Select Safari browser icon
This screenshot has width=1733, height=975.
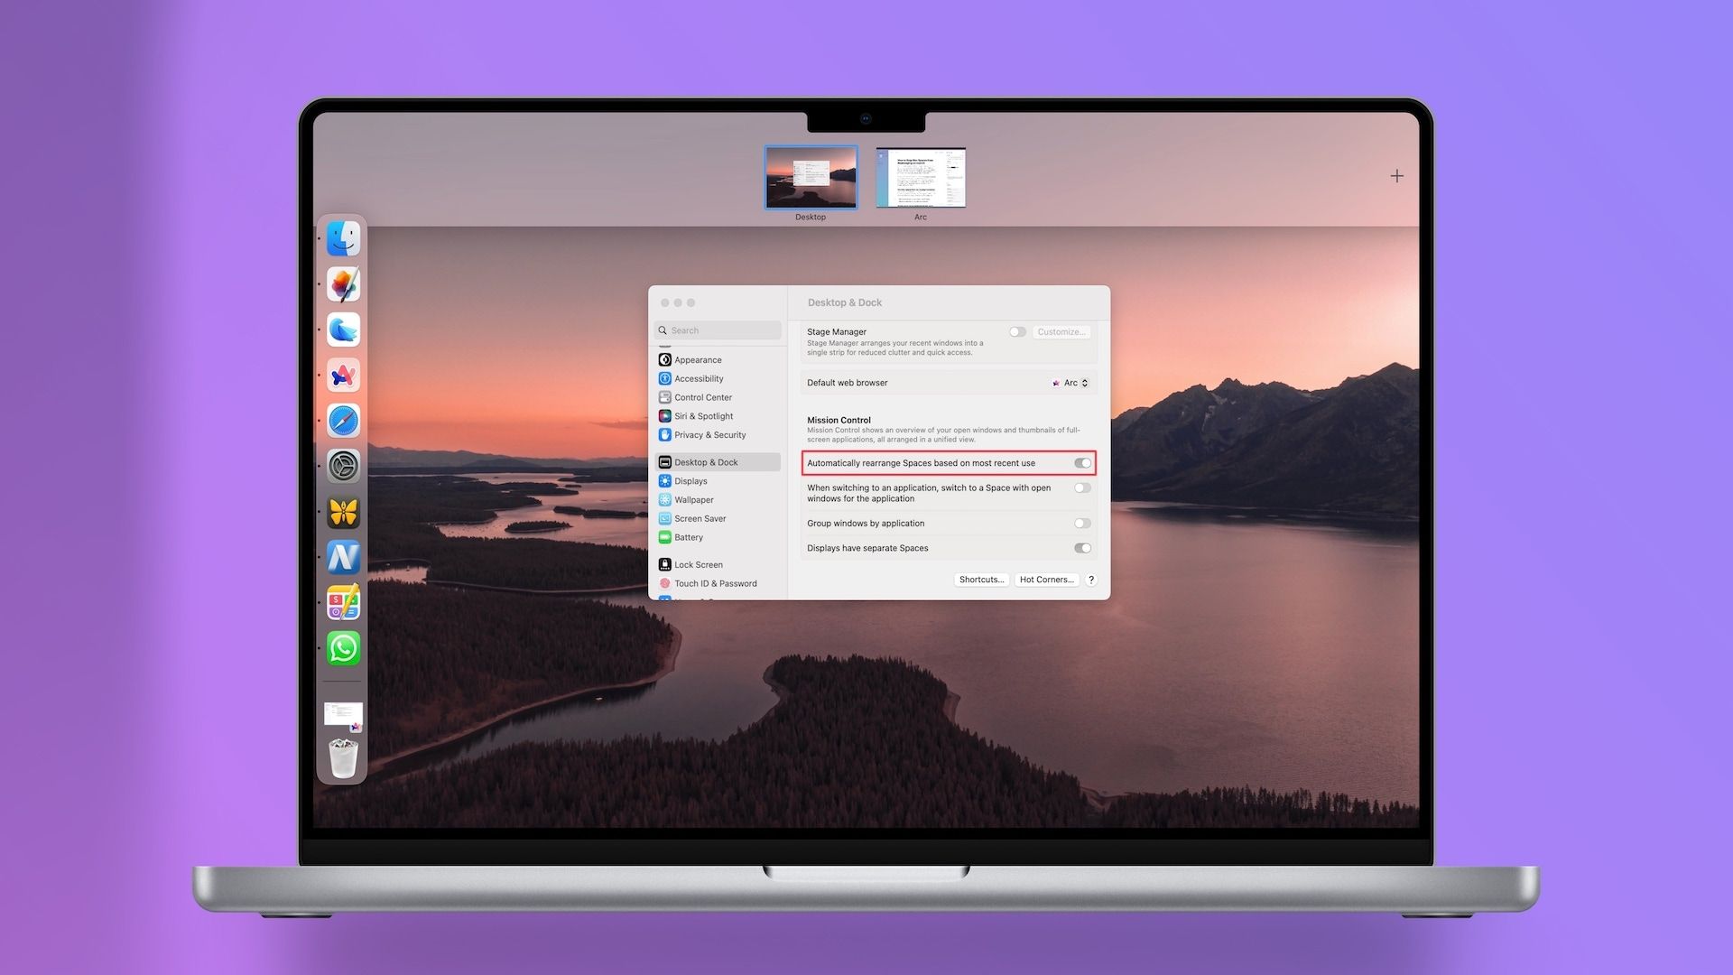click(344, 420)
